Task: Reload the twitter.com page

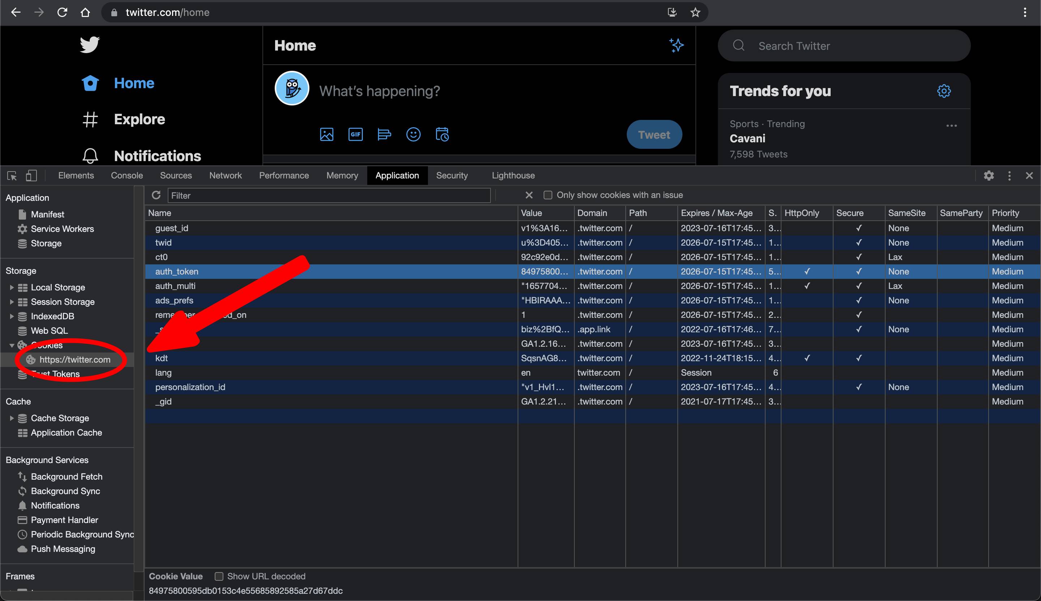Action: point(62,12)
